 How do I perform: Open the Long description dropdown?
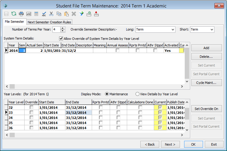coord(173,29)
